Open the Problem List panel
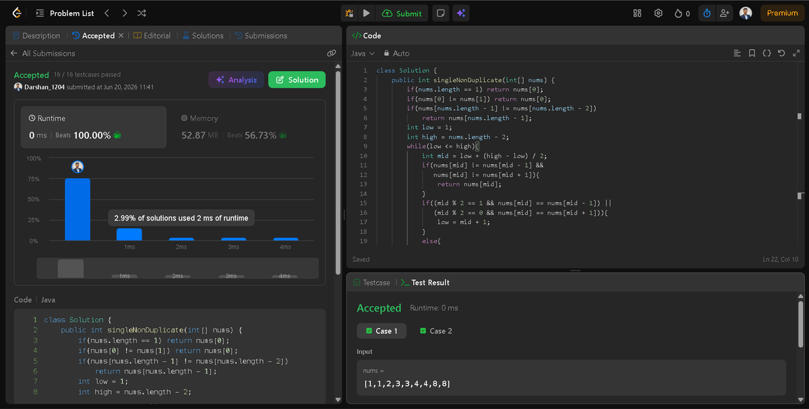Screen dimensions: 809x409 coord(65,13)
